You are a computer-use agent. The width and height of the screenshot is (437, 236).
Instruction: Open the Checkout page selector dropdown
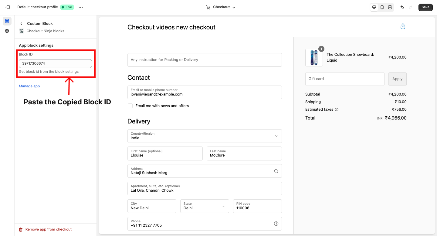pyautogui.click(x=221, y=7)
